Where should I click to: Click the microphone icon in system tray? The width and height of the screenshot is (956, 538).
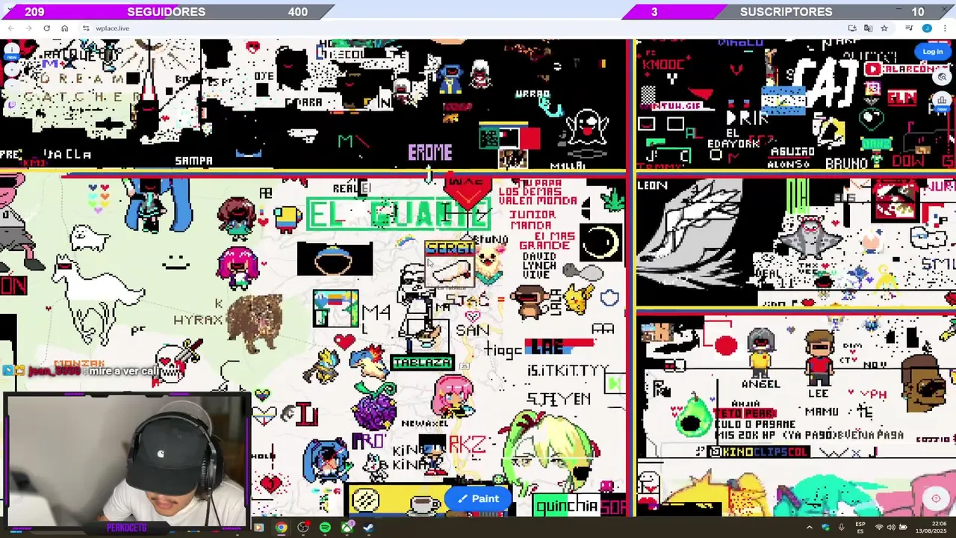pyautogui.click(x=841, y=528)
